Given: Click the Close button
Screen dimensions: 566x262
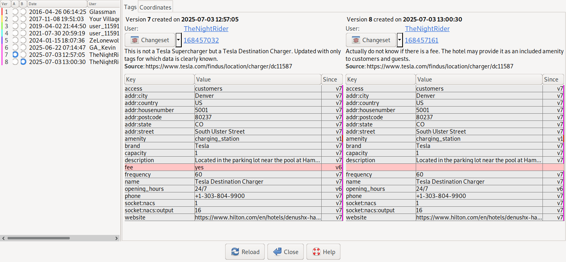Looking at the screenshot, I should click(x=285, y=252).
